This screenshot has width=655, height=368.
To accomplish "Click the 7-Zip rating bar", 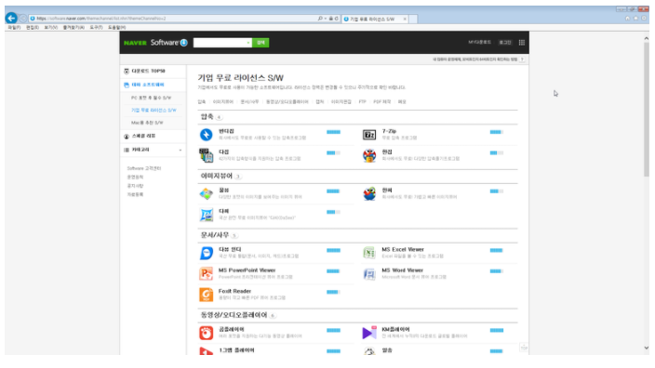I will tap(496, 132).
